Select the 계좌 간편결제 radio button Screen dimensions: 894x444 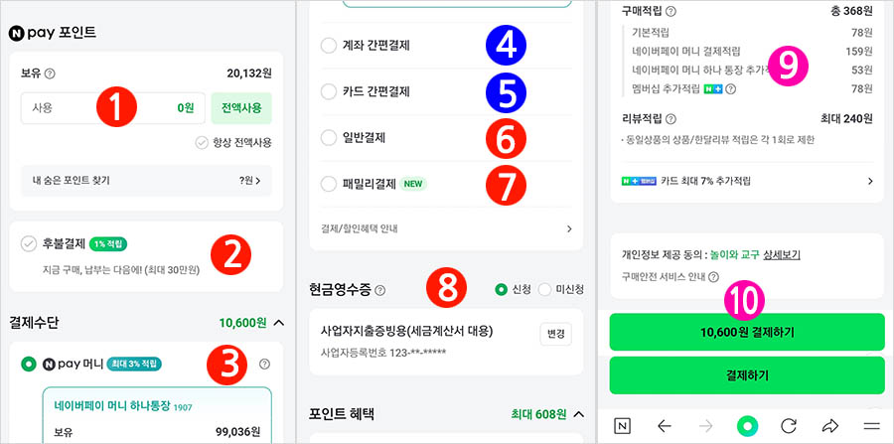click(x=329, y=46)
